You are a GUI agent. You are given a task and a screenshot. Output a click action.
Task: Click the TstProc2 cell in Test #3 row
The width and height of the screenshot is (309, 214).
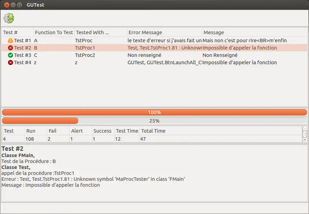coord(85,55)
